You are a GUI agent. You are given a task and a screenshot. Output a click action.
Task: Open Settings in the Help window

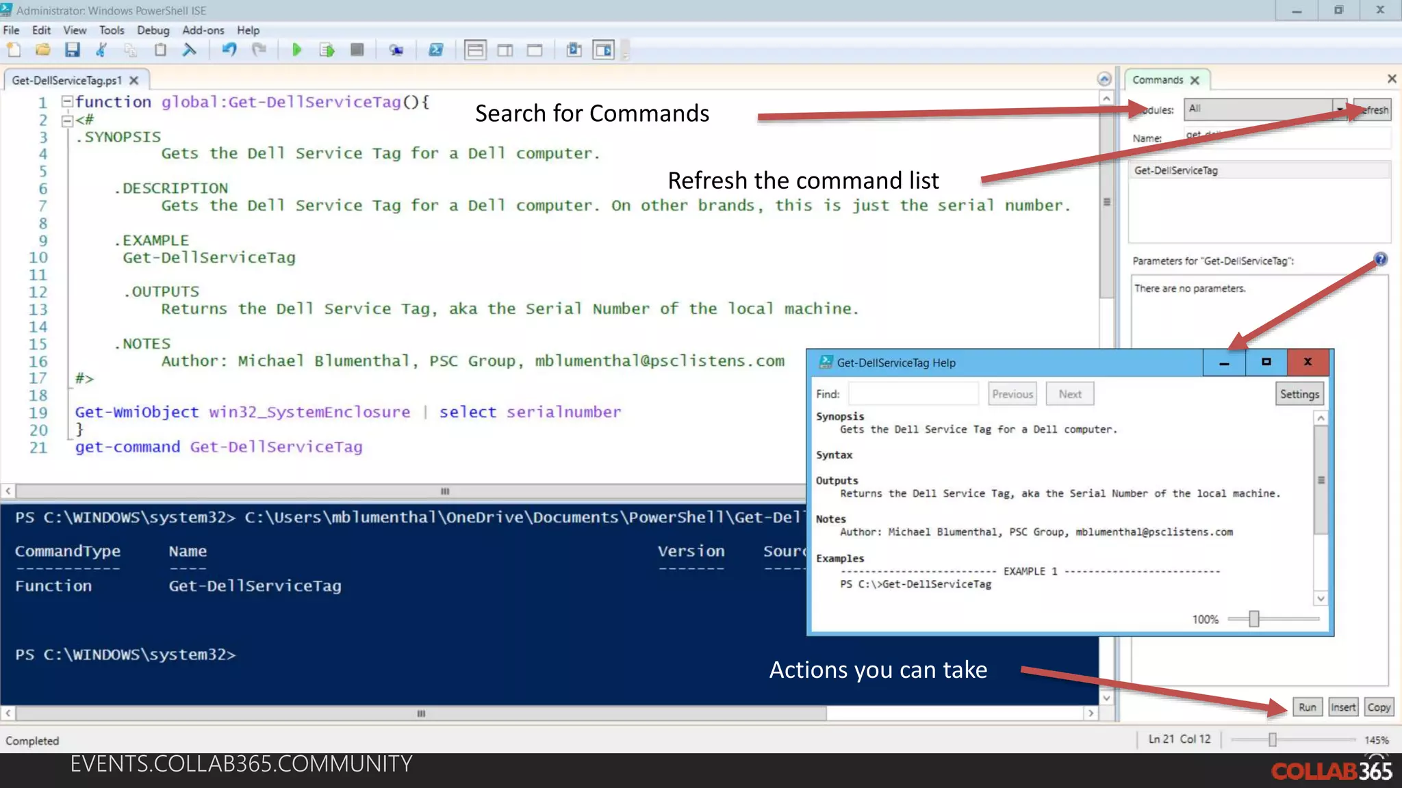[1299, 394]
